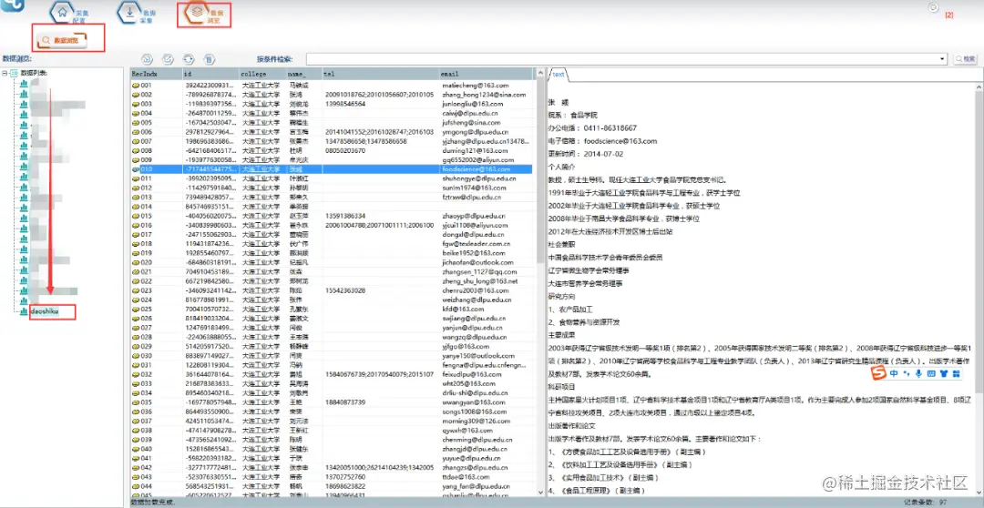This screenshot has height=508, width=984.
Task: Click email cell ymgong@dlpu.edu.cn
Action: 476,132
